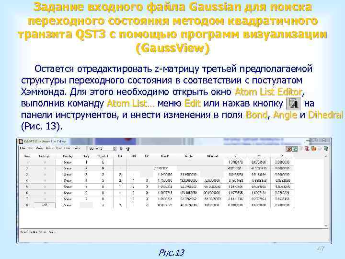Click the NA column header

tap(120, 156)
